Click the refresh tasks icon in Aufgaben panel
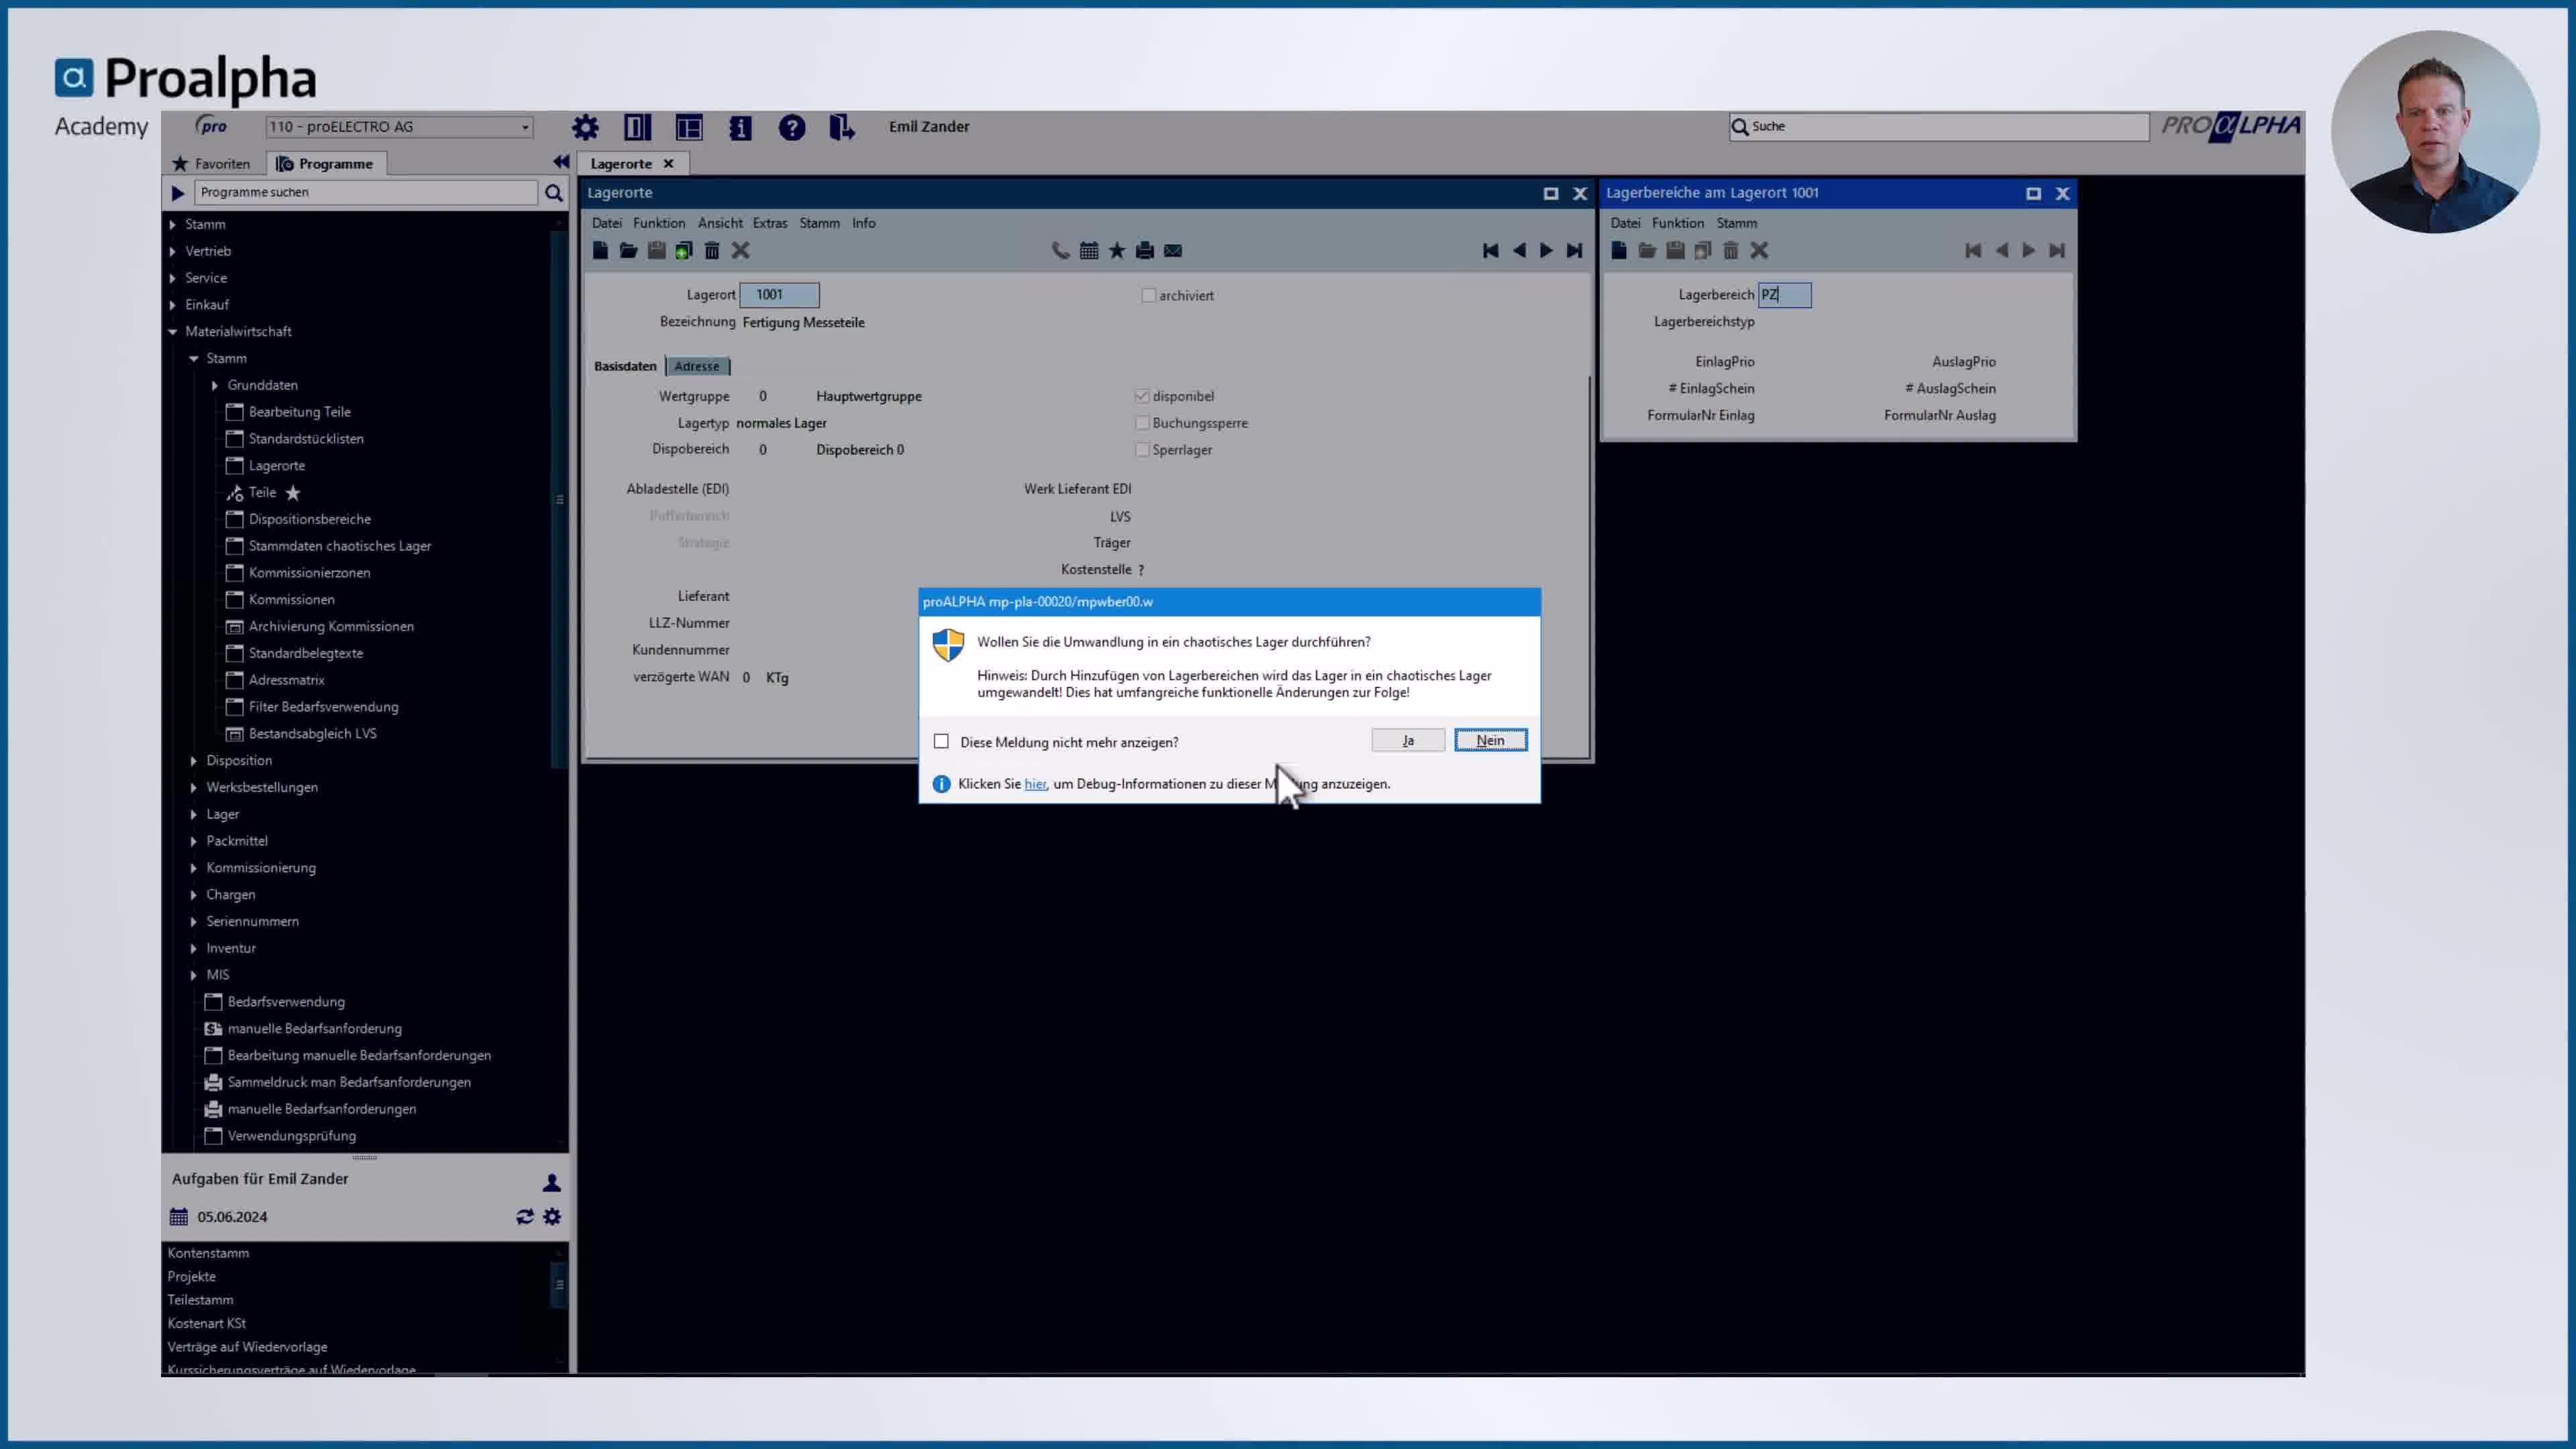This screenshot has height=1449, width=2576. (525, 1216)
